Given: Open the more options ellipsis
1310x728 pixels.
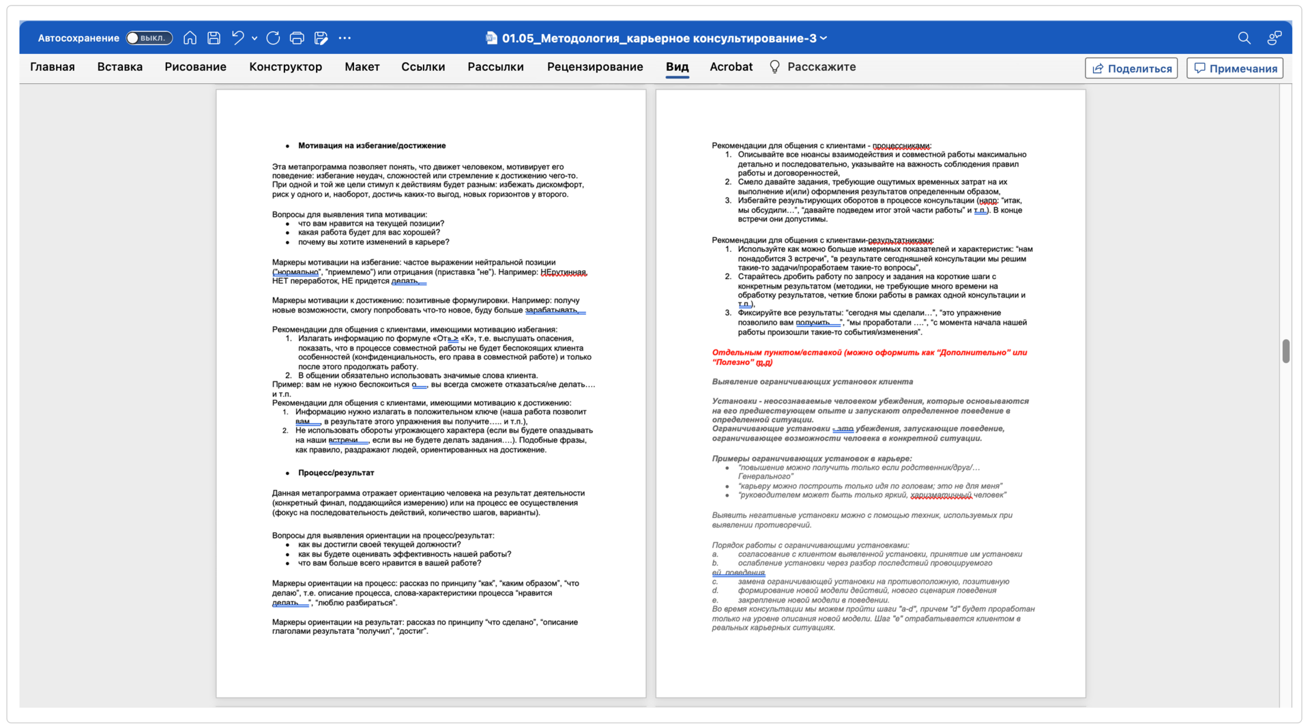Looking at the screenshot, I should (345, 38).
